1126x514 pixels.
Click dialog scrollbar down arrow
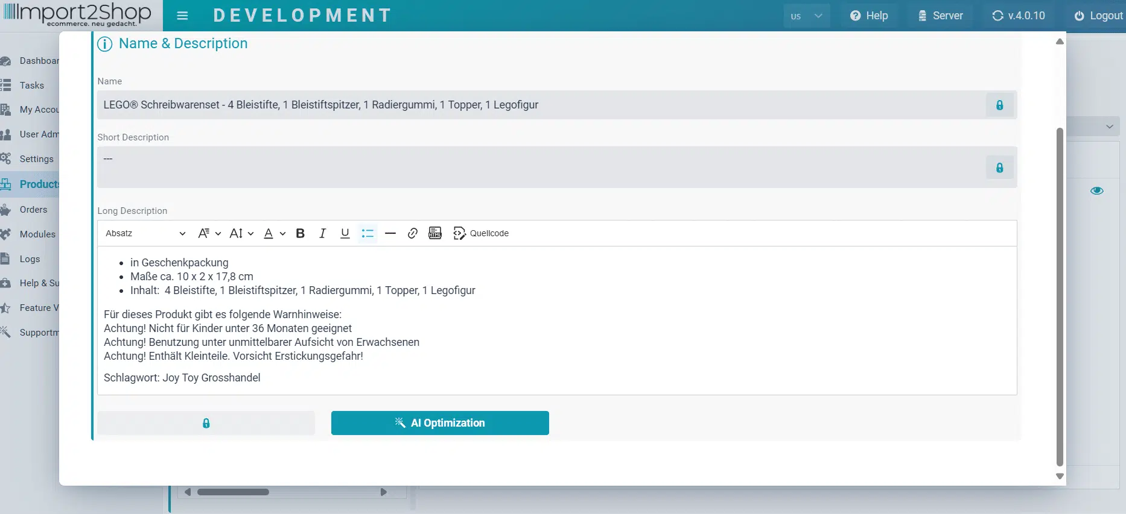[x=1060, y=476]
